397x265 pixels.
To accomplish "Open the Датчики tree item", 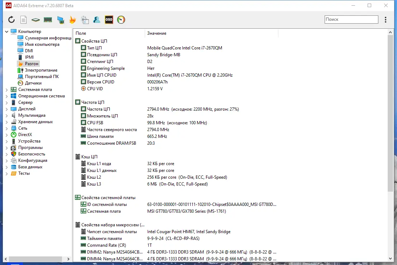I will [x=33, y=83].
